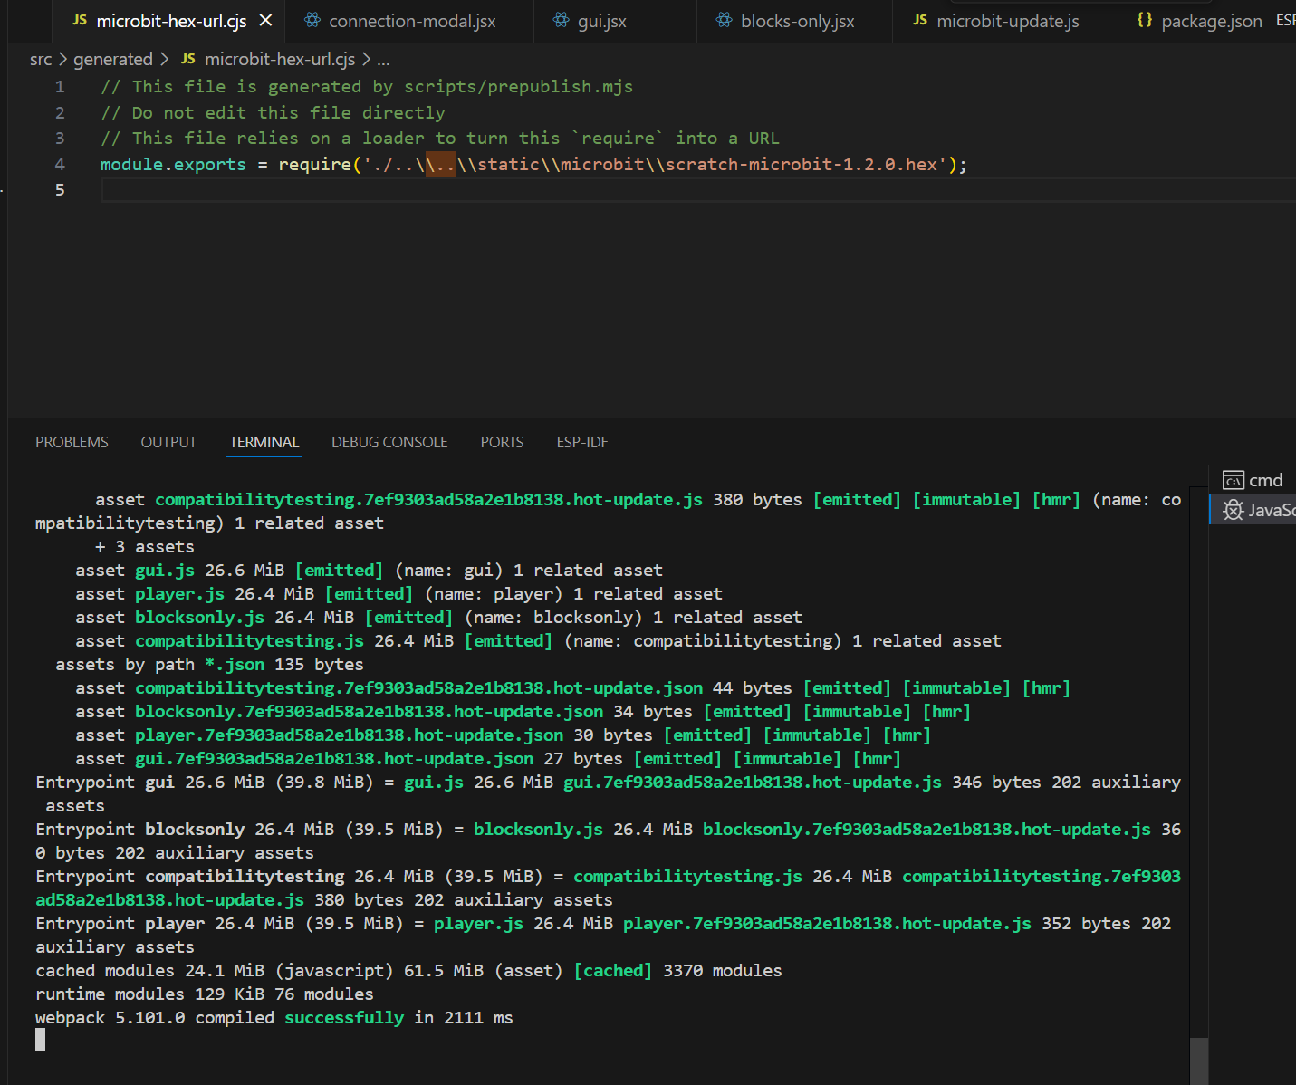Select the generated breadcrumb segment

[x=113, y=59]
